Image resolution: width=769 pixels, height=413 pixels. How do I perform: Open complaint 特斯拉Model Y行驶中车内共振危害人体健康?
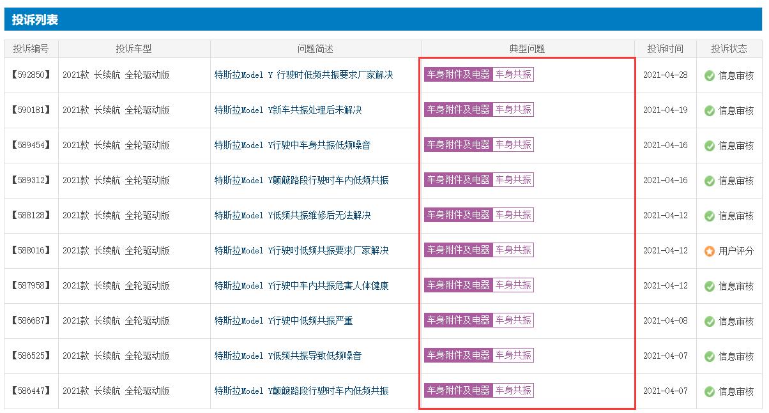301,286
